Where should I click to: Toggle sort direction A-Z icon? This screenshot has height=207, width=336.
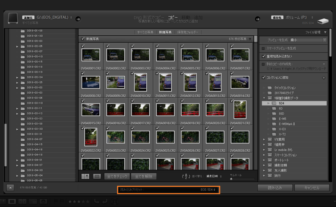[186, 177]
